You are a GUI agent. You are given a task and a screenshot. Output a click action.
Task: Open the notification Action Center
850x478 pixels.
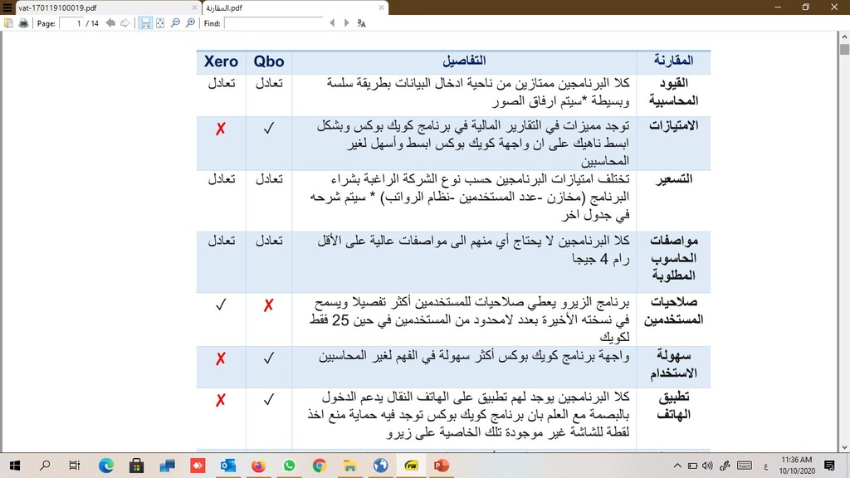pos(829,466)
